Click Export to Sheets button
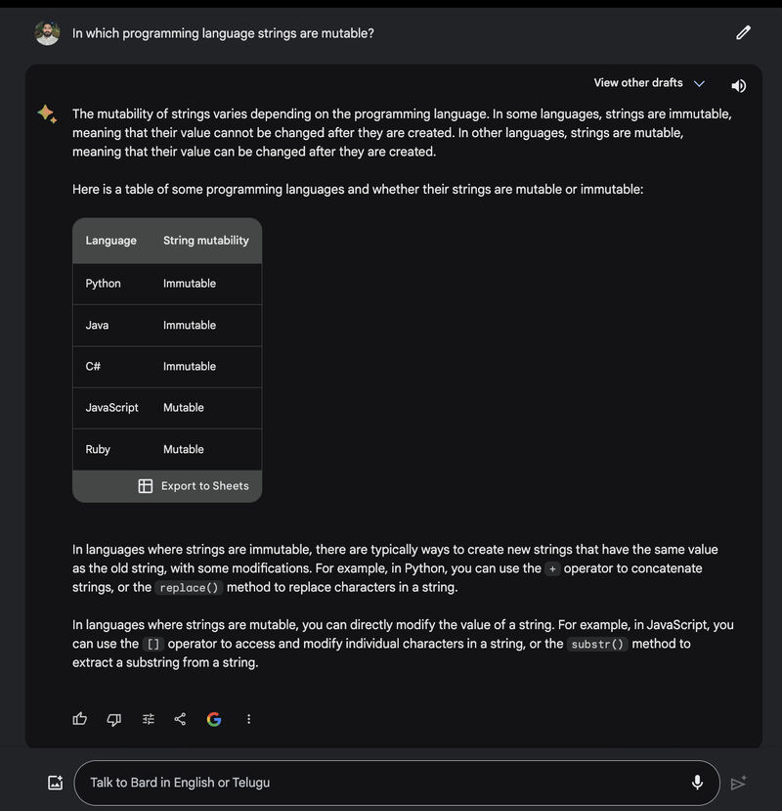 click(194, 485)
